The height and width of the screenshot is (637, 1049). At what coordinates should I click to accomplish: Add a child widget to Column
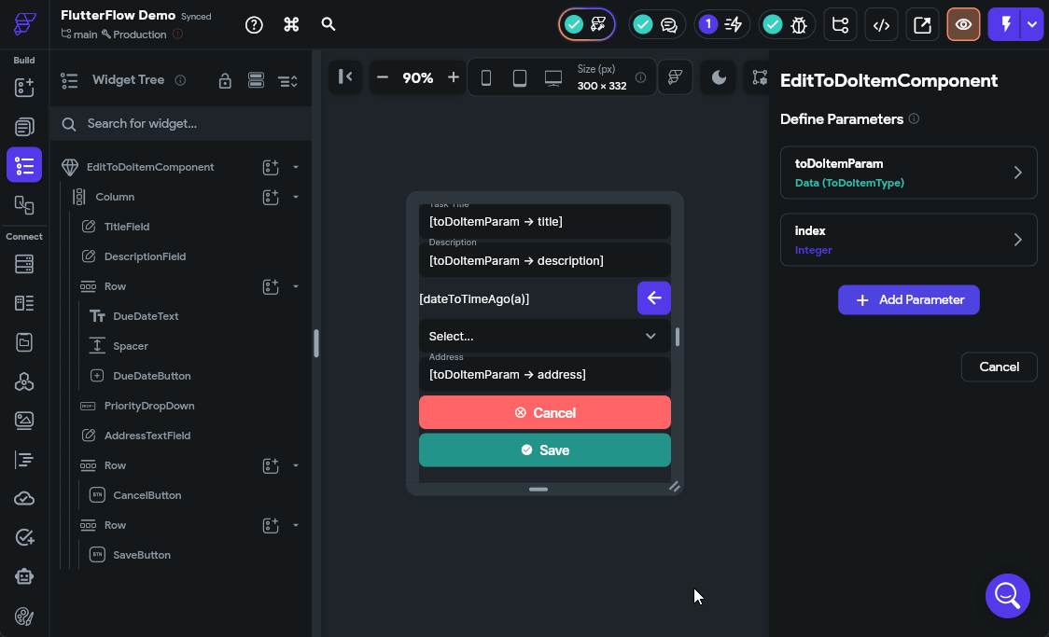[x=271, y=197]
